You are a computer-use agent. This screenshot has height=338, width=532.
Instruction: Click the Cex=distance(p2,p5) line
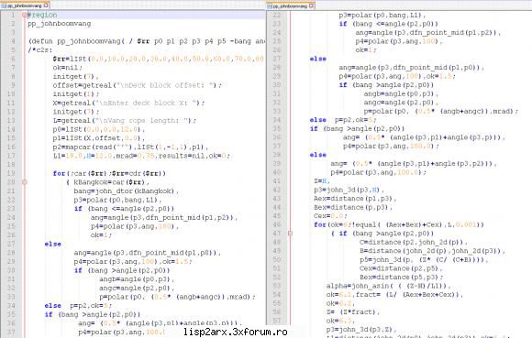(x=401, y=268)
